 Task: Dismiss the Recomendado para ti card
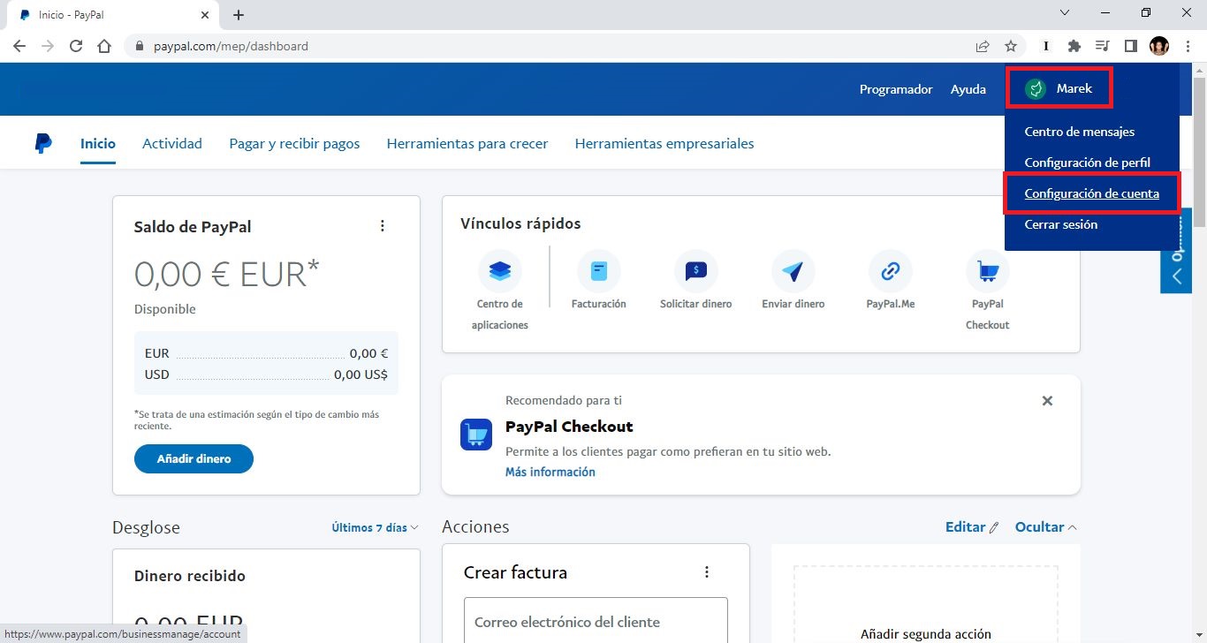(1047, 401)
